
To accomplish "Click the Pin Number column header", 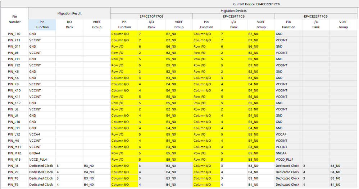I will click(15, 19).
